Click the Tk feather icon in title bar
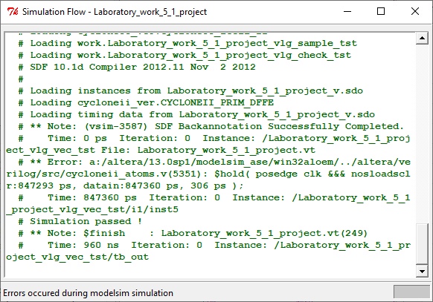This screenshot has width=433, height=302. pos(13,12)
